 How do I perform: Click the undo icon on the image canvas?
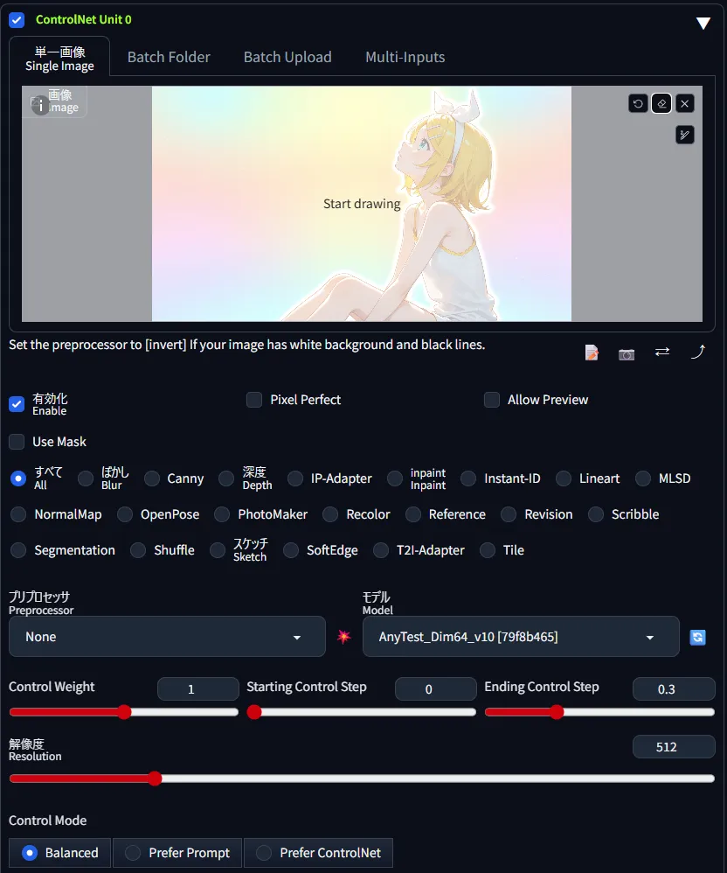tap(638, 104)
